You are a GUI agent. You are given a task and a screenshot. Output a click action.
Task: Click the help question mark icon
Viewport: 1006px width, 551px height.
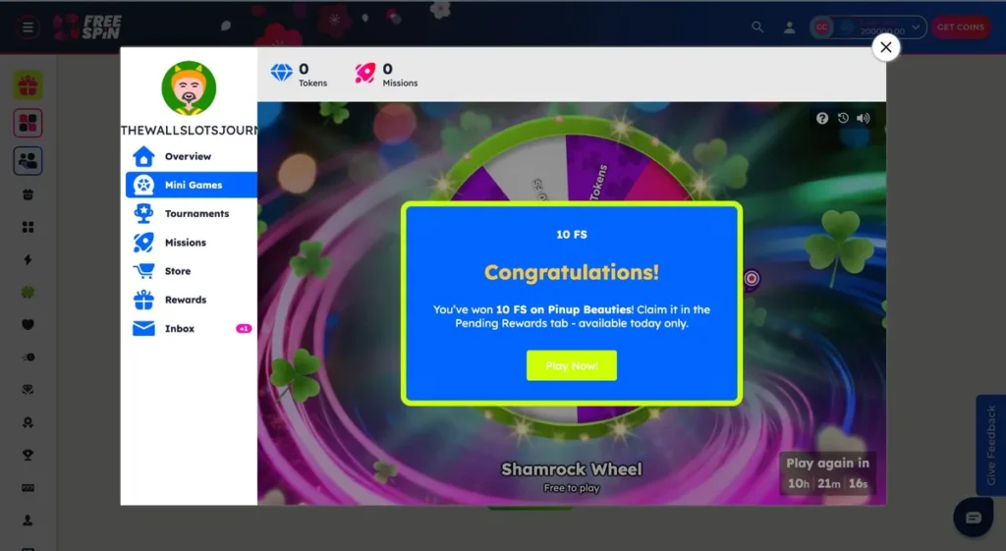822,119
